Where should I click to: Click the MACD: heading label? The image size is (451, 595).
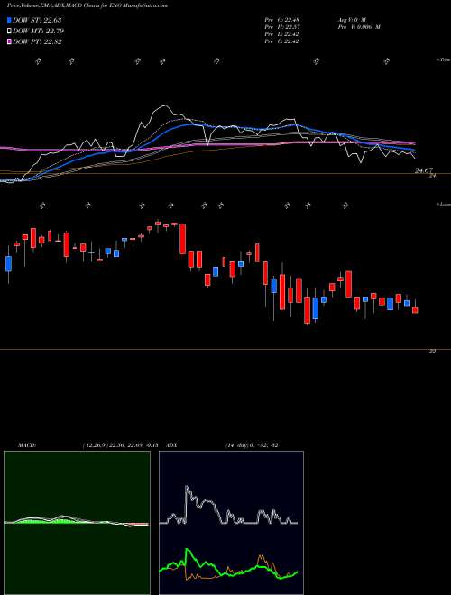(27, 445)
